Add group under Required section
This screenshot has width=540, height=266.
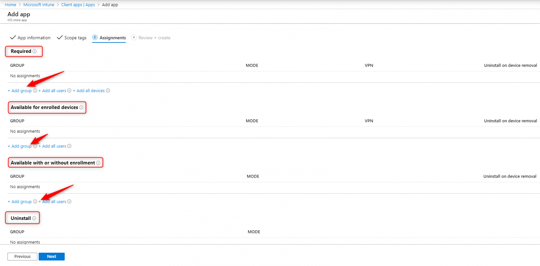pos(20,91)
